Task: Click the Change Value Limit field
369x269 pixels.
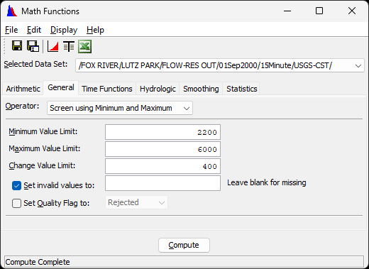Action: click(163, 166)
